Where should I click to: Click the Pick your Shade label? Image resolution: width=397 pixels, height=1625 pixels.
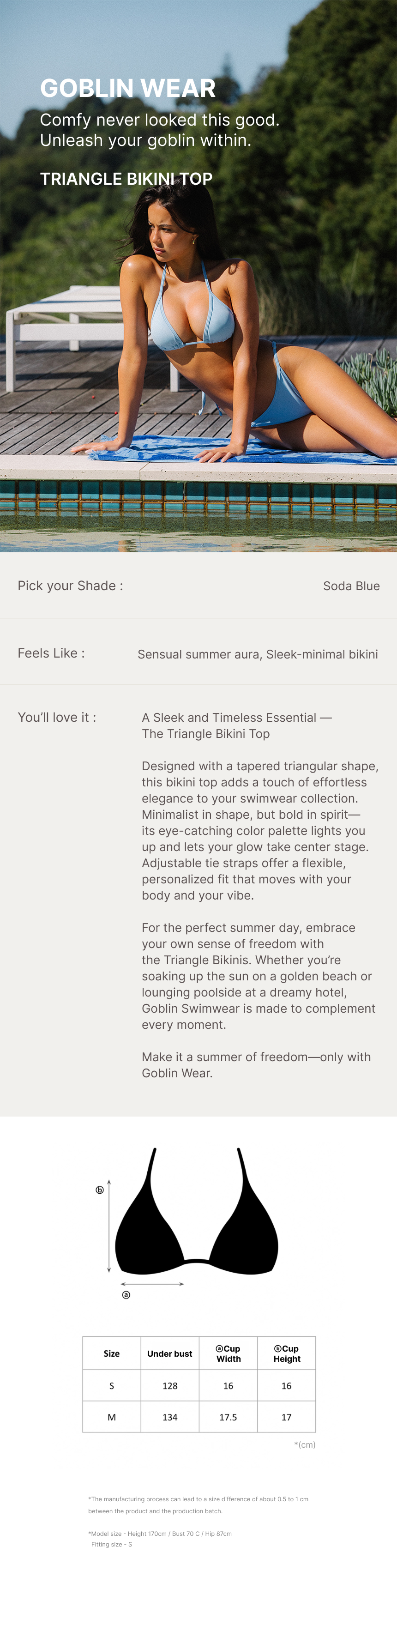(x=71, y=586)
